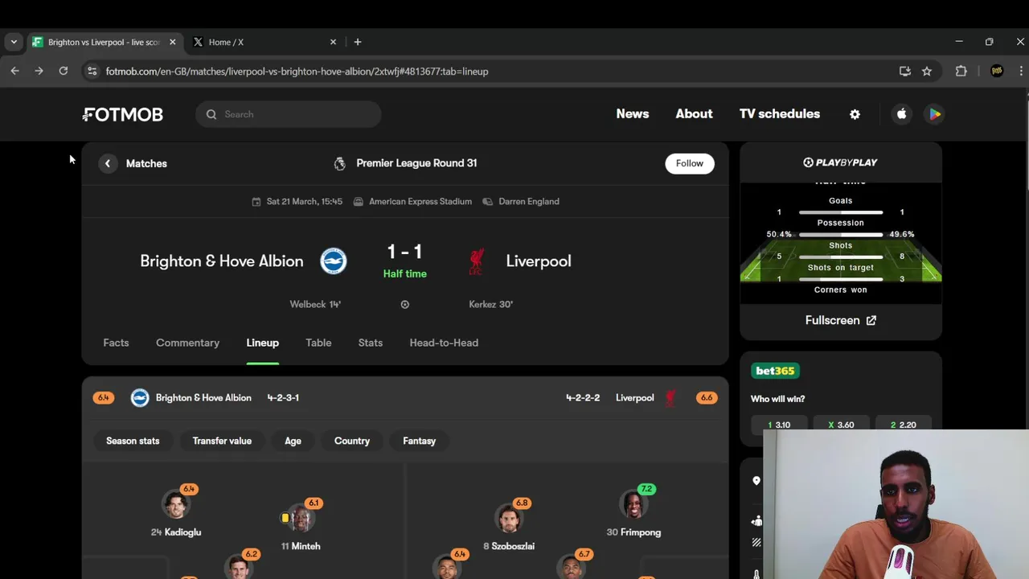This screenshot has height=579, width=1029.
Task: Close the Home / X browser tab
Action: [x=333, y=42]
